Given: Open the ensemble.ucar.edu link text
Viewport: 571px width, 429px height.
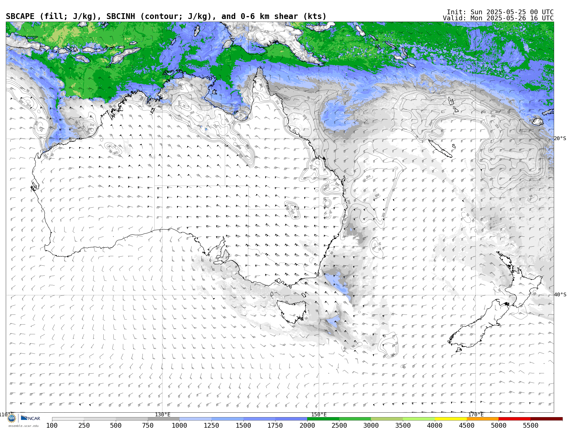Looking at the screenshot, I should pyautogui.click(x=23, y=426).
